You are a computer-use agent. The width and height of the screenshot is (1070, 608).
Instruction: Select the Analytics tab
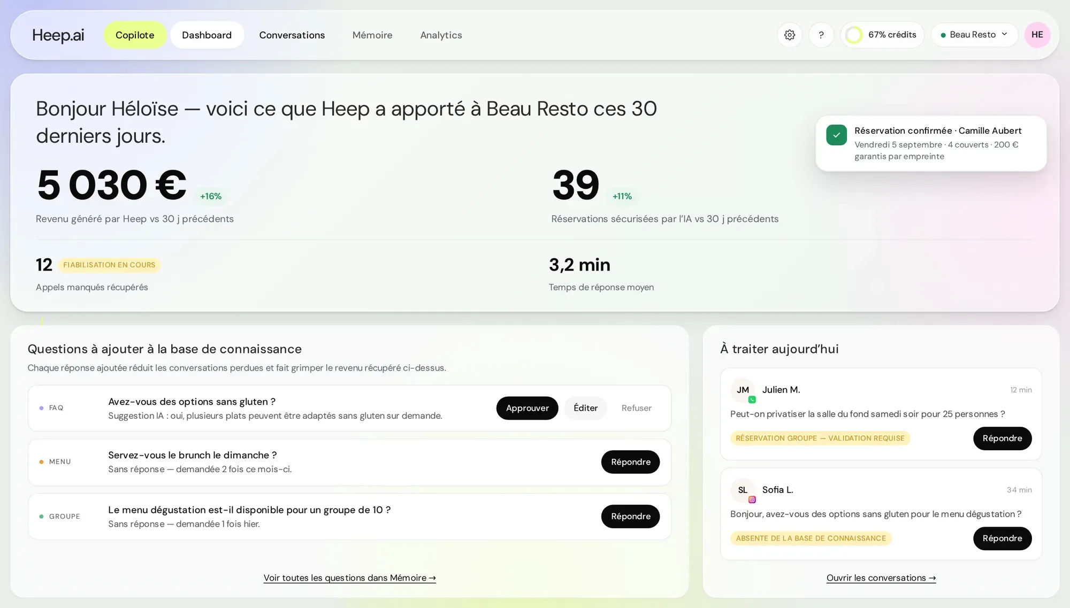pos(441,35)
